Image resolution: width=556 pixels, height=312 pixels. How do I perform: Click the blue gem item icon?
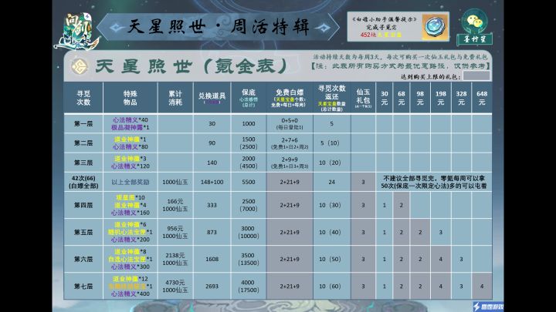pos(435,26)
